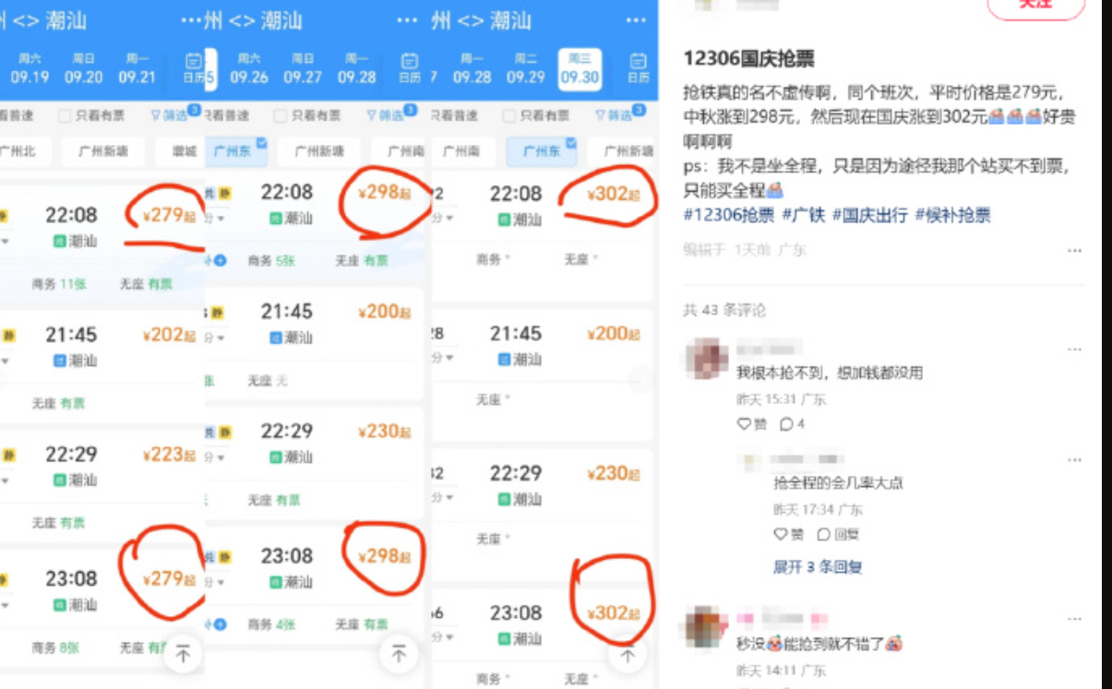The height and width of the screenshot is (689, 1112).
Task: Open more options for reply 抢全程的会几率大点
Action: point(1073,459)
